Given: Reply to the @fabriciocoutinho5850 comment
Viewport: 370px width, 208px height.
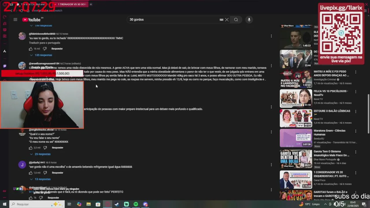Looking at the screenshot, I should coord(57,49).
